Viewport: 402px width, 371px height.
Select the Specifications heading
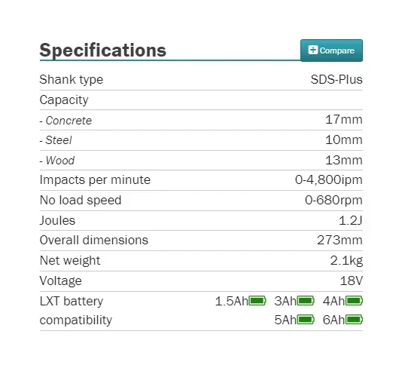point(103,50)
